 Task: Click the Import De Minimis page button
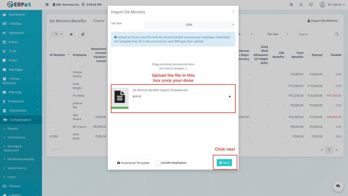(322, 21)
